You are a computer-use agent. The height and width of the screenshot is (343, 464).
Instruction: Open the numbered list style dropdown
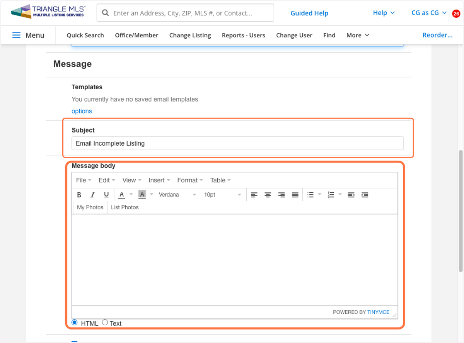(340, 195)
